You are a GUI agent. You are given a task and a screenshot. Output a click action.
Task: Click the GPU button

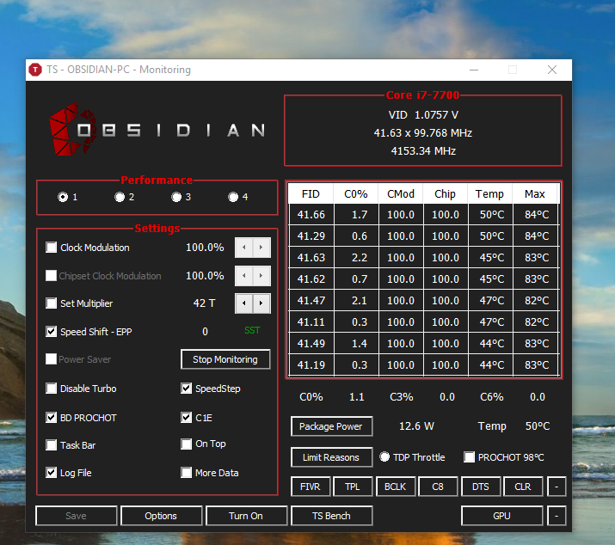pyautogui.click(x=502, y=516)
